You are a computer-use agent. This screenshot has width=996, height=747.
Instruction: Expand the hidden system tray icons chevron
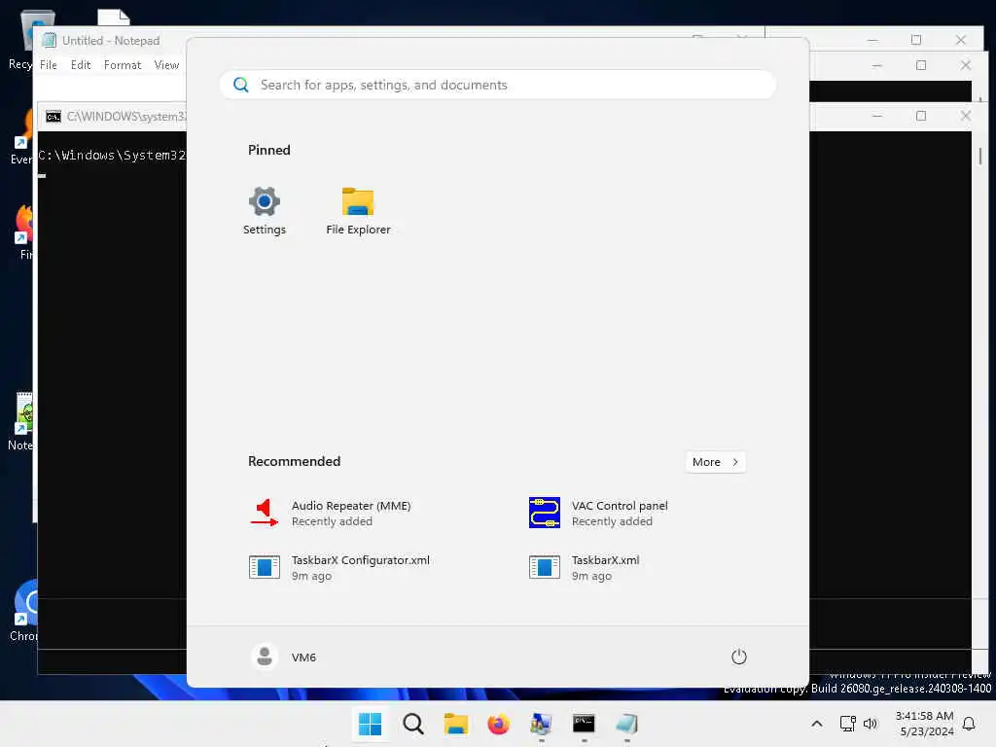click(x=817, y=724)
